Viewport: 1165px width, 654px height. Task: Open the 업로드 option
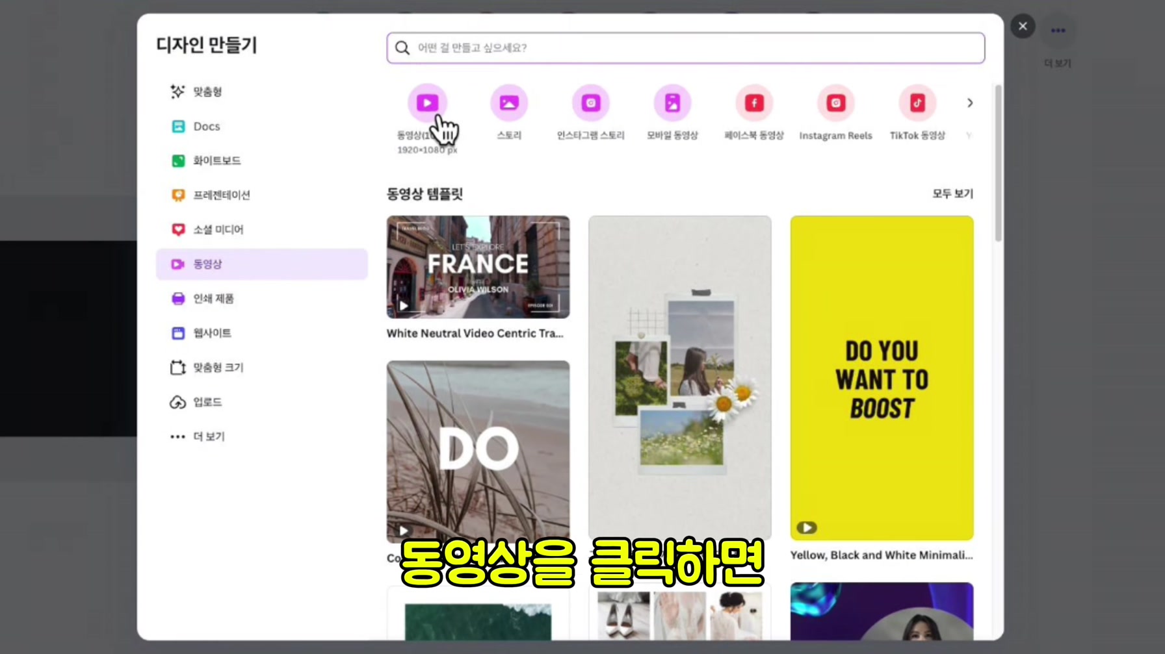pyautogui.click(x=261, y=402)
